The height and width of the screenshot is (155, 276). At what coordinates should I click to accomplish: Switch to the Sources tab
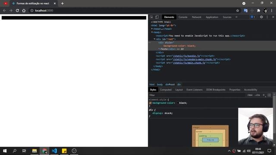[227, 17]
